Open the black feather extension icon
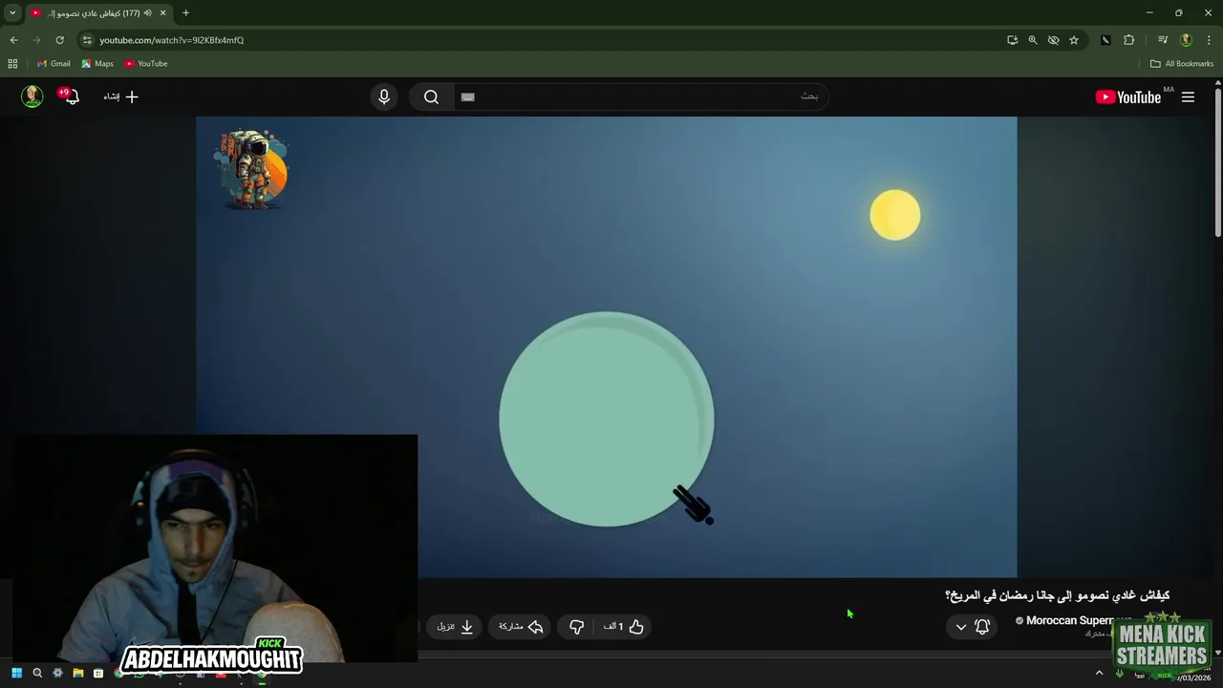Image resolution: width=1223 pixels, height=688 pixels. coord(1105,40)
